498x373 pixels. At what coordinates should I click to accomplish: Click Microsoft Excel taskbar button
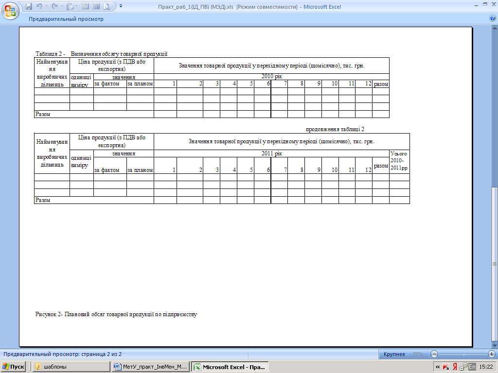(230, 367)
